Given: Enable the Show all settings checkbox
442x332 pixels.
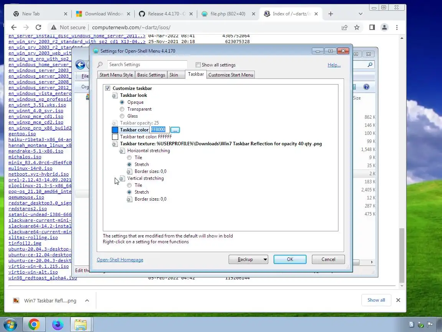Looking at the screenshot, I should [198, 65].
